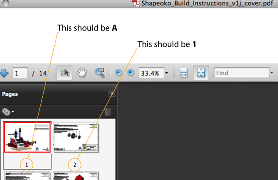The width and height of the screenshot is (278, 180).
Task: Select page 2 thumbnail
Action: tap(76, 137)
